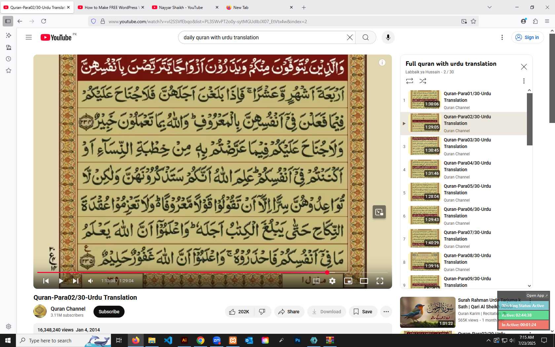The width and height of the screenshot is (555, 347).
Task: Play the paused video
Action: 61,281
